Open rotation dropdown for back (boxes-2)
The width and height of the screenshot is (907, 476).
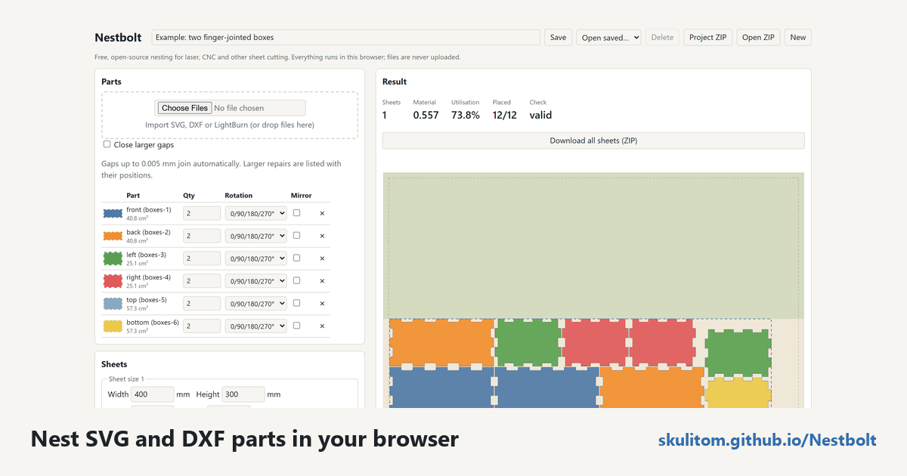pyautogui.click(x=256, y=236)
